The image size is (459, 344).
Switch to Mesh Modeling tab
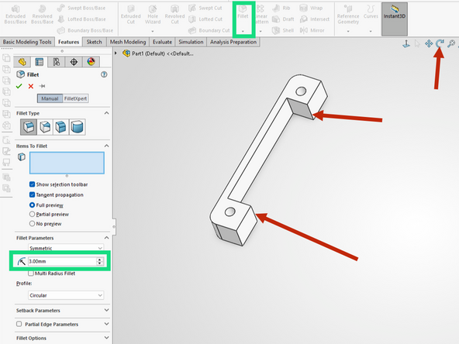pyautogui.click(x=128, y=42)
